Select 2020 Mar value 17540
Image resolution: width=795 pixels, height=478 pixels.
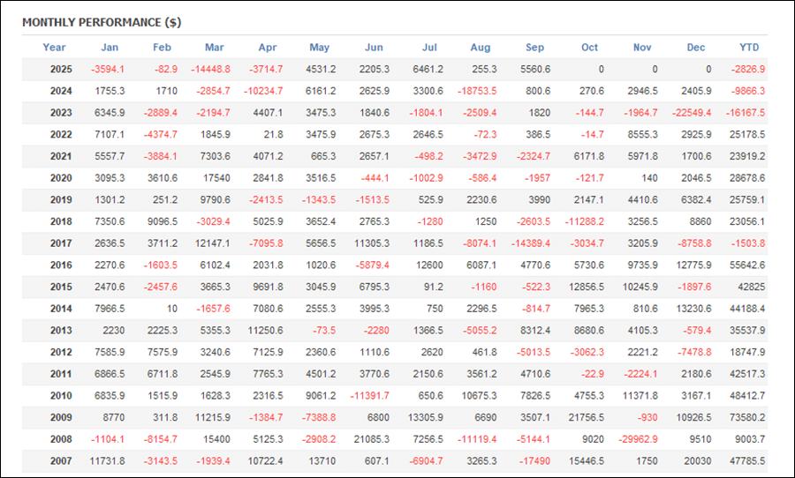pos(217,177)
